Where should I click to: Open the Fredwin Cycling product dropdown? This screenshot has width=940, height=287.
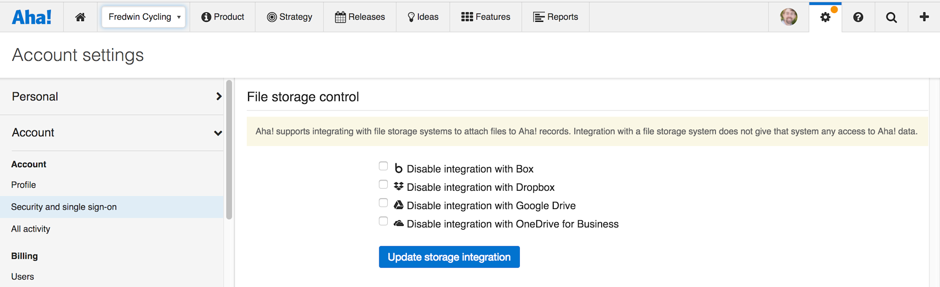pyautogui.click(x=143, y=17)
